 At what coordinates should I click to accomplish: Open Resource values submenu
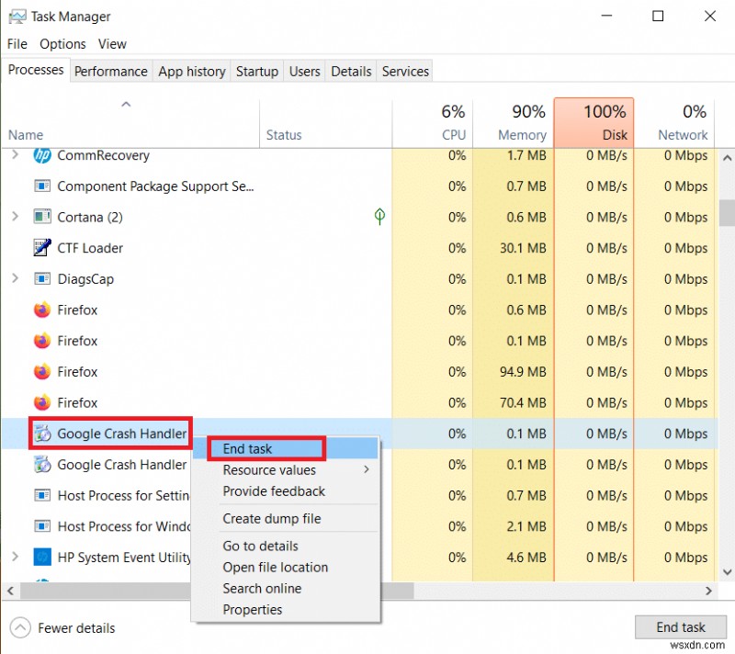tap(269, 469)
